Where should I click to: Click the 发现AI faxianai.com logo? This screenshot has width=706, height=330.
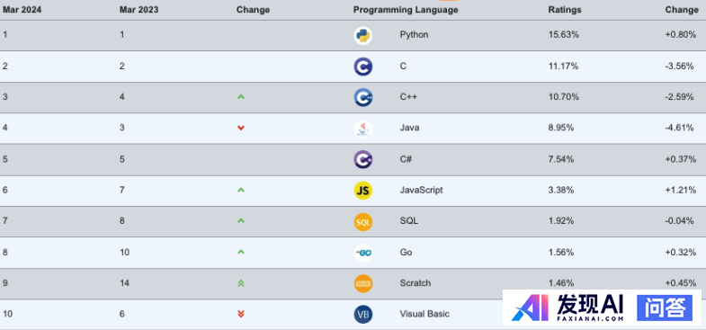(x=567, y=308)
